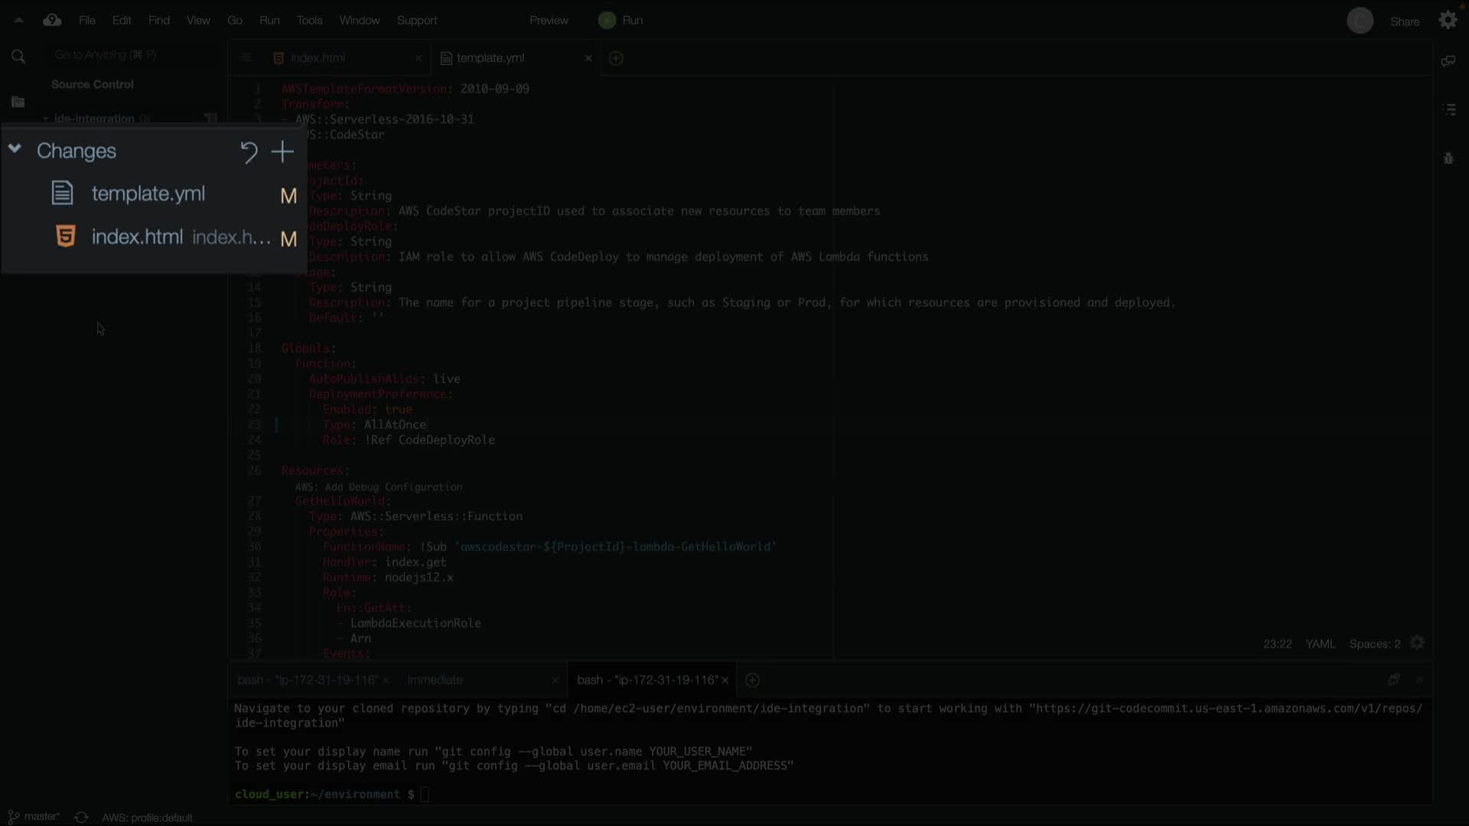The image size is (1469, 826).
Task: Open the search magnifier in the left sidebar
Action: point(18,57)
